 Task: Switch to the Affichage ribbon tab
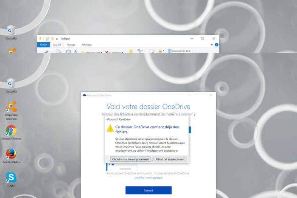click(87, 45)
